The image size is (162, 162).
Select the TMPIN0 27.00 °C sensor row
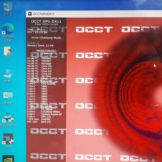coord(39,59)
